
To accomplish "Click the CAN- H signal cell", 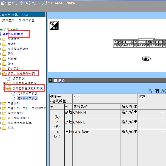I will (97, 114).
